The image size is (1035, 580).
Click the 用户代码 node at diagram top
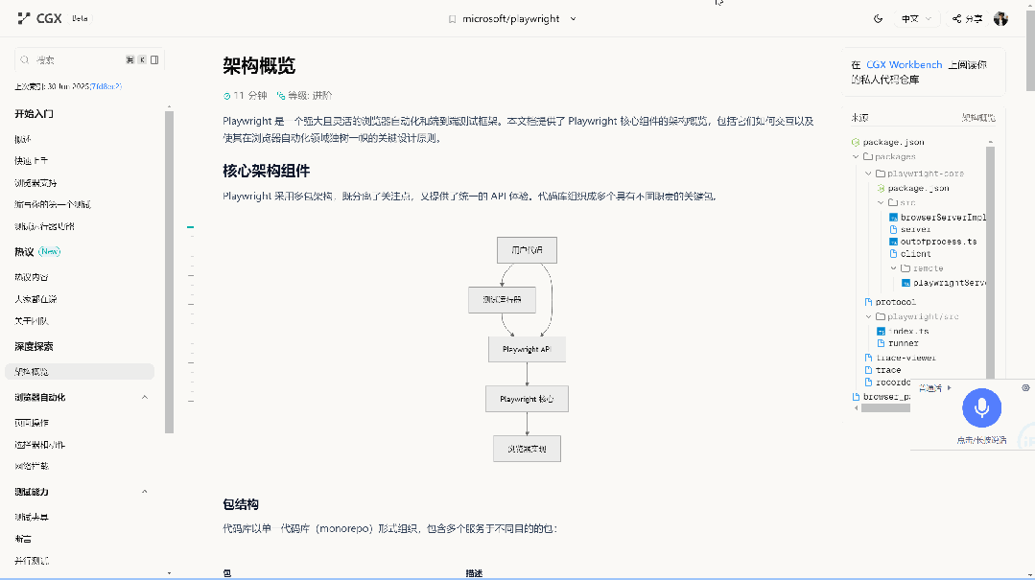pyautogui.click(x=527, y=250)
